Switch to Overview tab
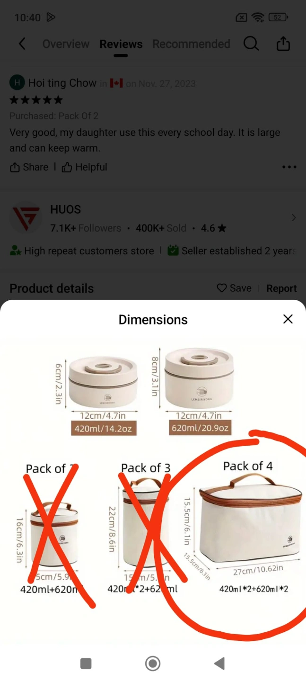Viewport: 306px width, 682px height. pyautogui.click(x=66, y=44)
